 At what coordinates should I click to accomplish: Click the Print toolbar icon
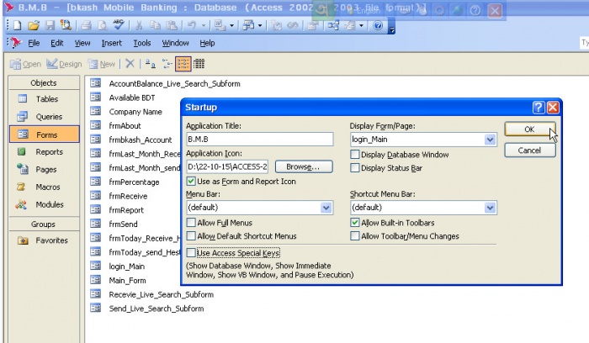(86, 25)
